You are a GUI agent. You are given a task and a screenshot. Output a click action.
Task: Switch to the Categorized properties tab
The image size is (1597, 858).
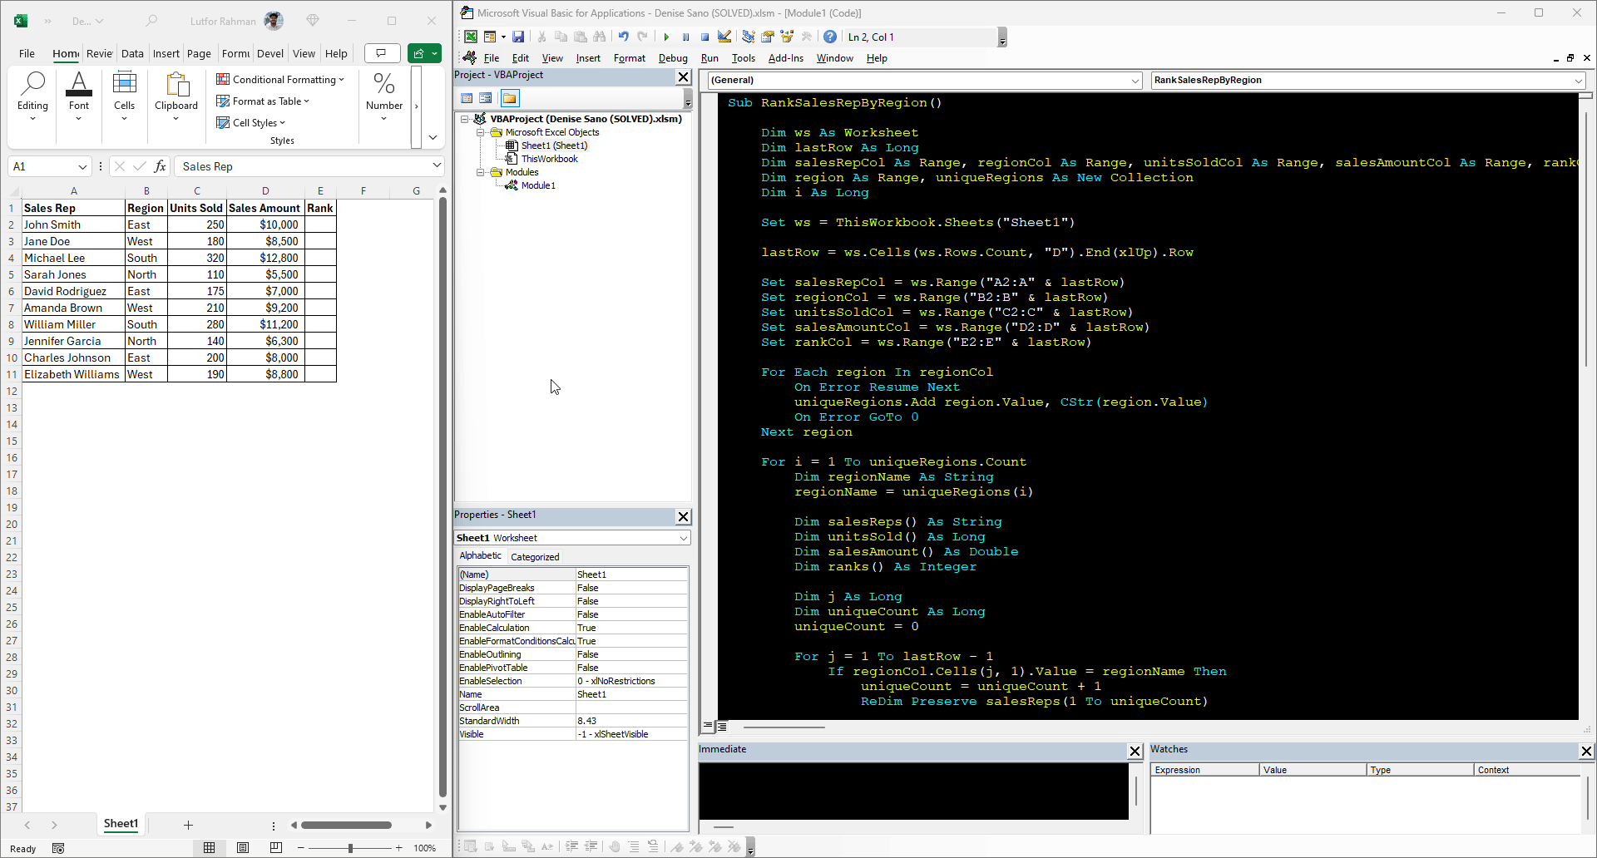pos(535,557)
